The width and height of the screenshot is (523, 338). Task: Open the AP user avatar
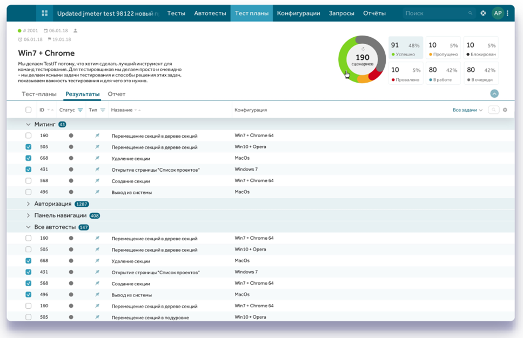[x=498, y=13]
